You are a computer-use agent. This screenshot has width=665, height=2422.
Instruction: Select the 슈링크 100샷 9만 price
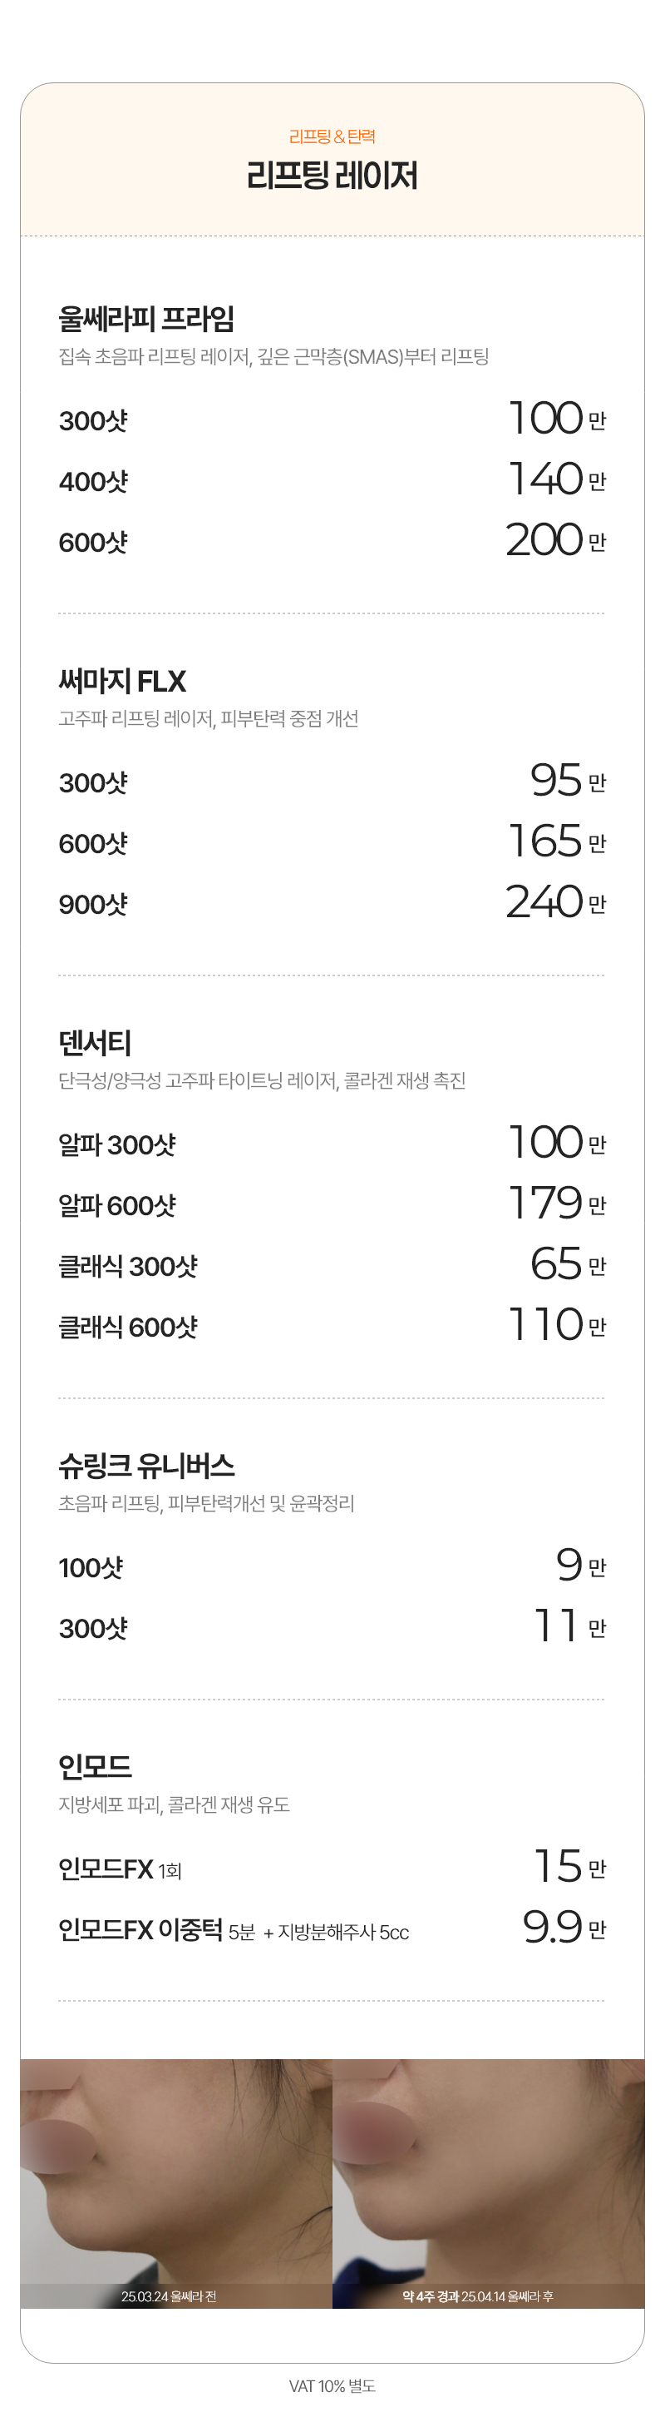pyautogui.click(x=581, y=1565)
